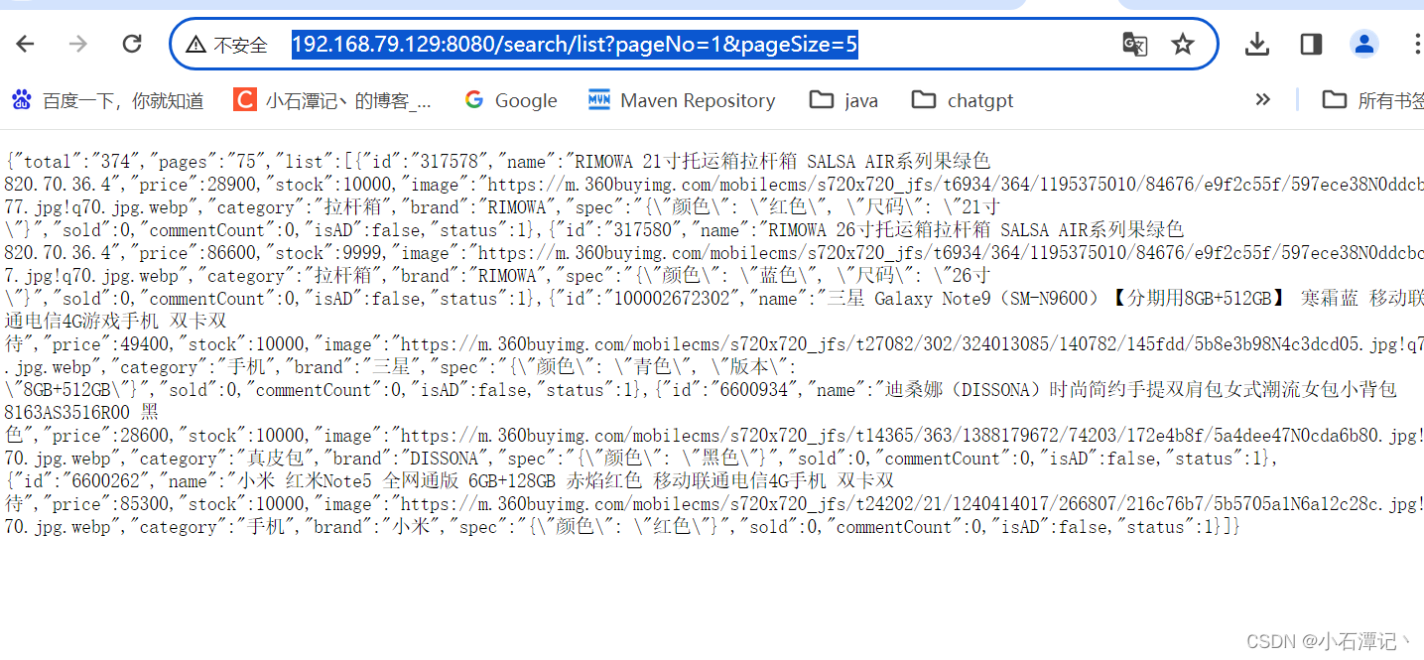Open the Google bookmark

point(511,100)
